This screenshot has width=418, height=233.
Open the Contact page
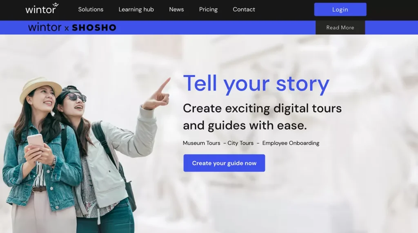pyautogui.click(x=244, y=9)
